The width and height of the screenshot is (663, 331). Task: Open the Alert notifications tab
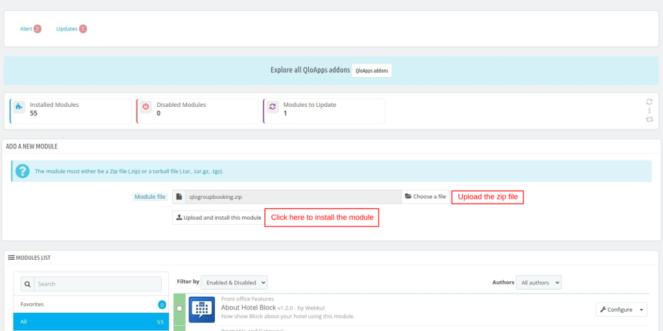[x=30, y=29]
